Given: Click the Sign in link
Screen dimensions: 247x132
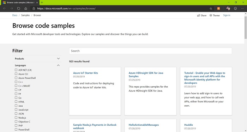Looking at the screenshot, I should pyautogui.click(x=227, y=15).
